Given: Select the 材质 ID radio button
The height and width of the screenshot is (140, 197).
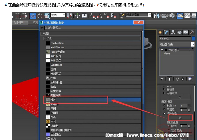Looking at the screenshot, I should click(164, 106).
